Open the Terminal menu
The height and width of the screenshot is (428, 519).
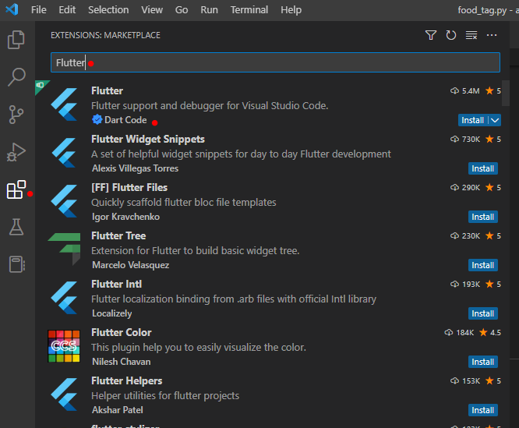tap(249, 10)
